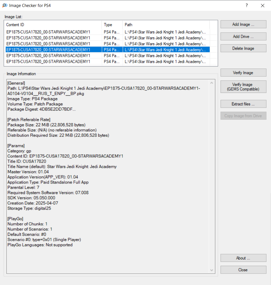
Task: Sort the image list by Content ID column header
Action: point(53,25)
